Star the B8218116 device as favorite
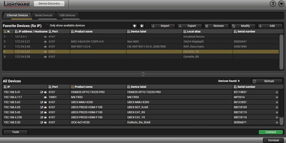 point(277,117)
